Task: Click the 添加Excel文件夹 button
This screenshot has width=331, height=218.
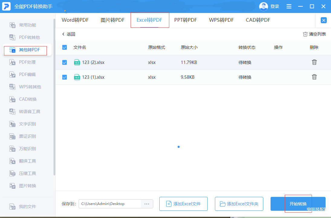Action: tap(239, 204)
